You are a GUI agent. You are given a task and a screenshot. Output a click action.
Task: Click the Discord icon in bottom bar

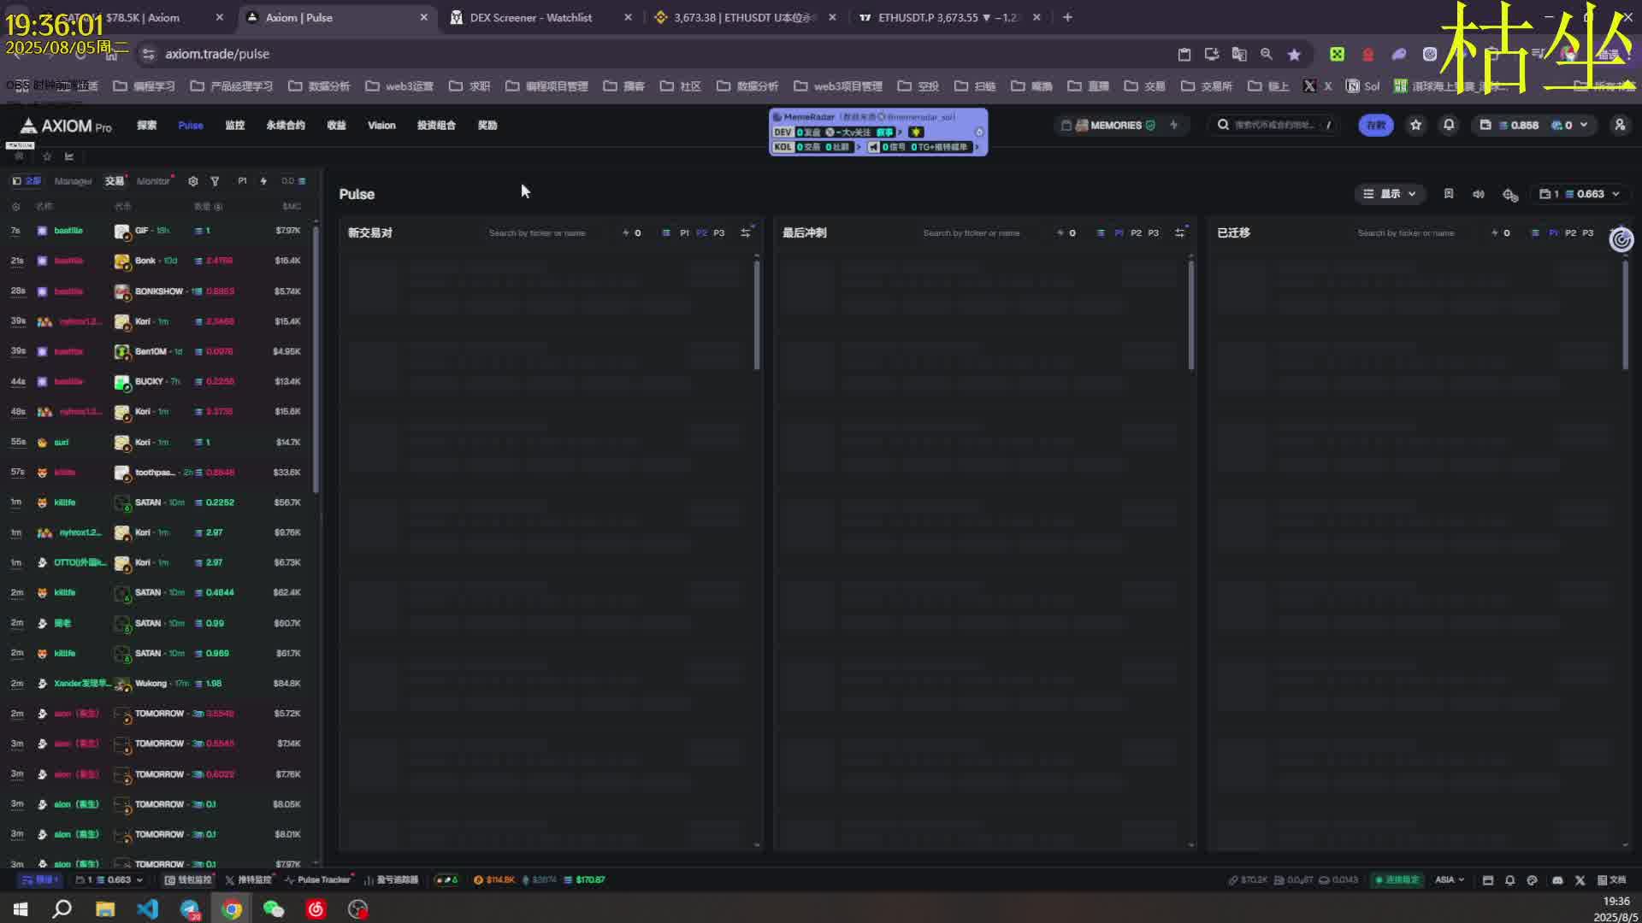pos(1557,880)
